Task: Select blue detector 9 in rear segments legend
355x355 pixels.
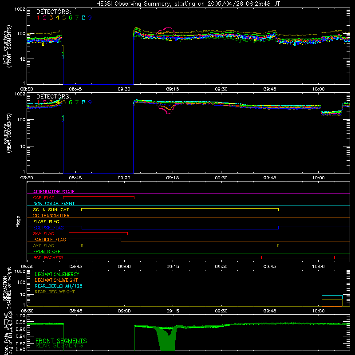Action: 90,103
